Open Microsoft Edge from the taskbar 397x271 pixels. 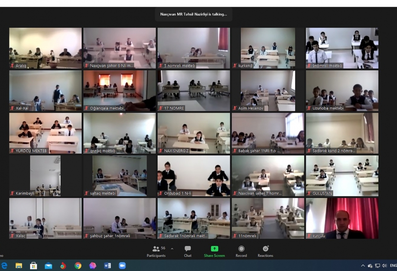[x=4, y=265]
